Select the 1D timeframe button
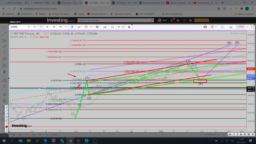 (x=47, y=27)
